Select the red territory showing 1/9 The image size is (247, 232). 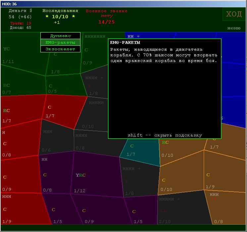tap(24, 208)
